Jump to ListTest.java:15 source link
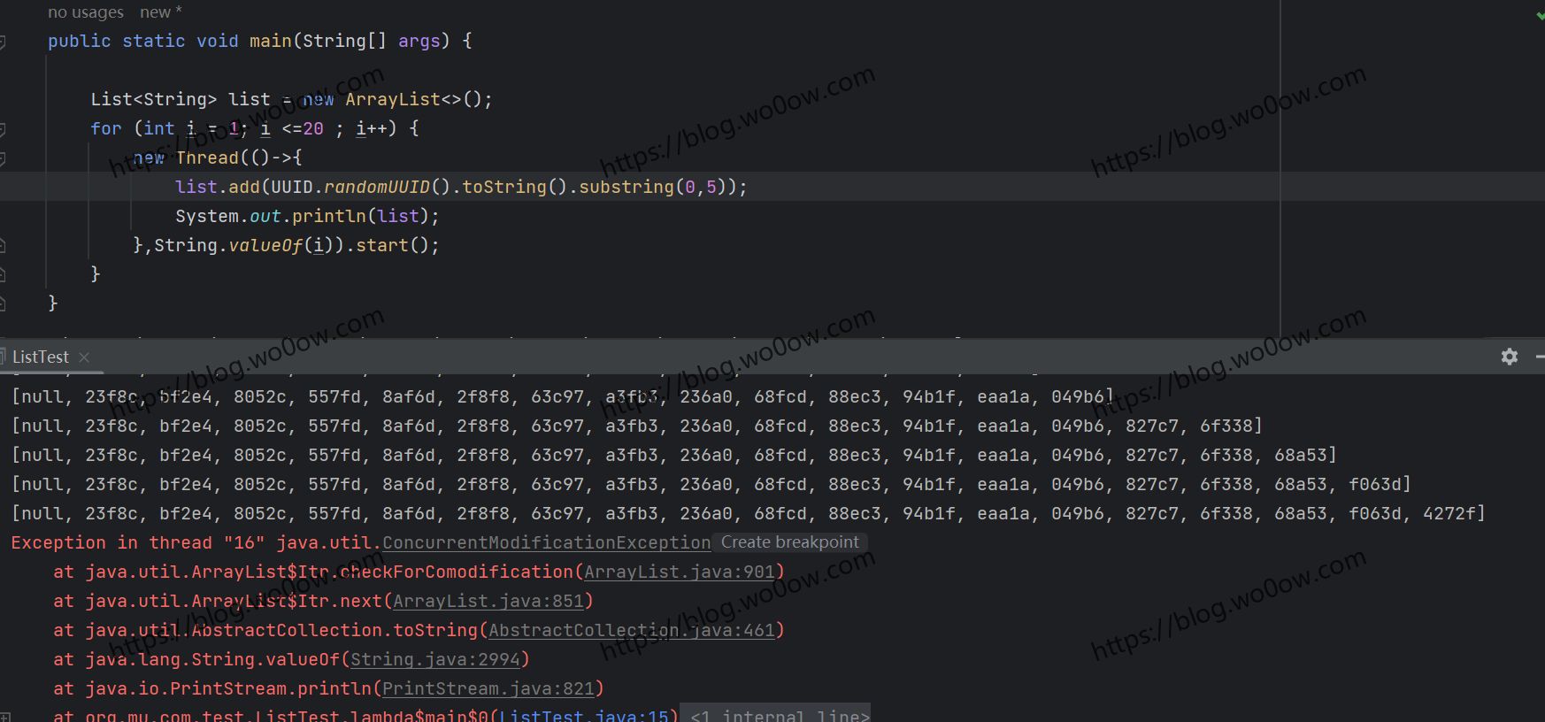1545x722 pixels. click(584, 716)
